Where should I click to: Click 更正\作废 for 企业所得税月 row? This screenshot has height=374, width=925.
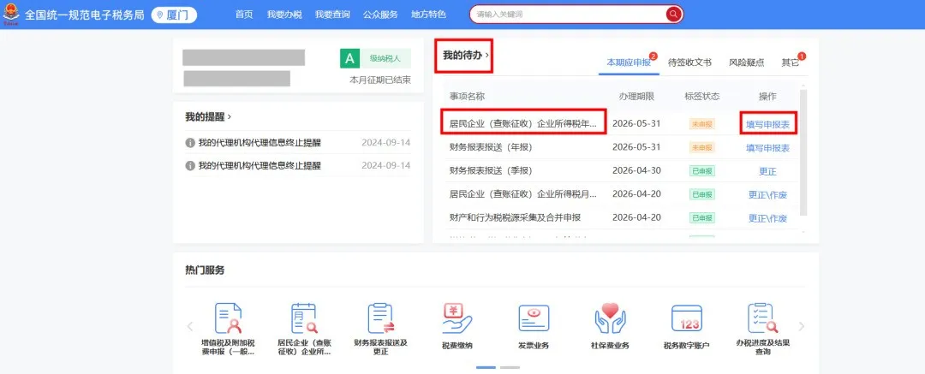[767, 194]
